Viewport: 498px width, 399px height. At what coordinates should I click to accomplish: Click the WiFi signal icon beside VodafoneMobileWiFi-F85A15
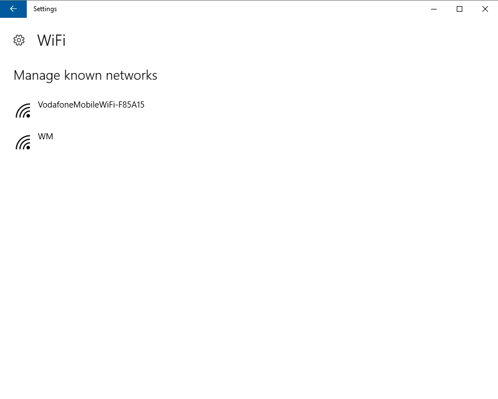tap(23, 110)
